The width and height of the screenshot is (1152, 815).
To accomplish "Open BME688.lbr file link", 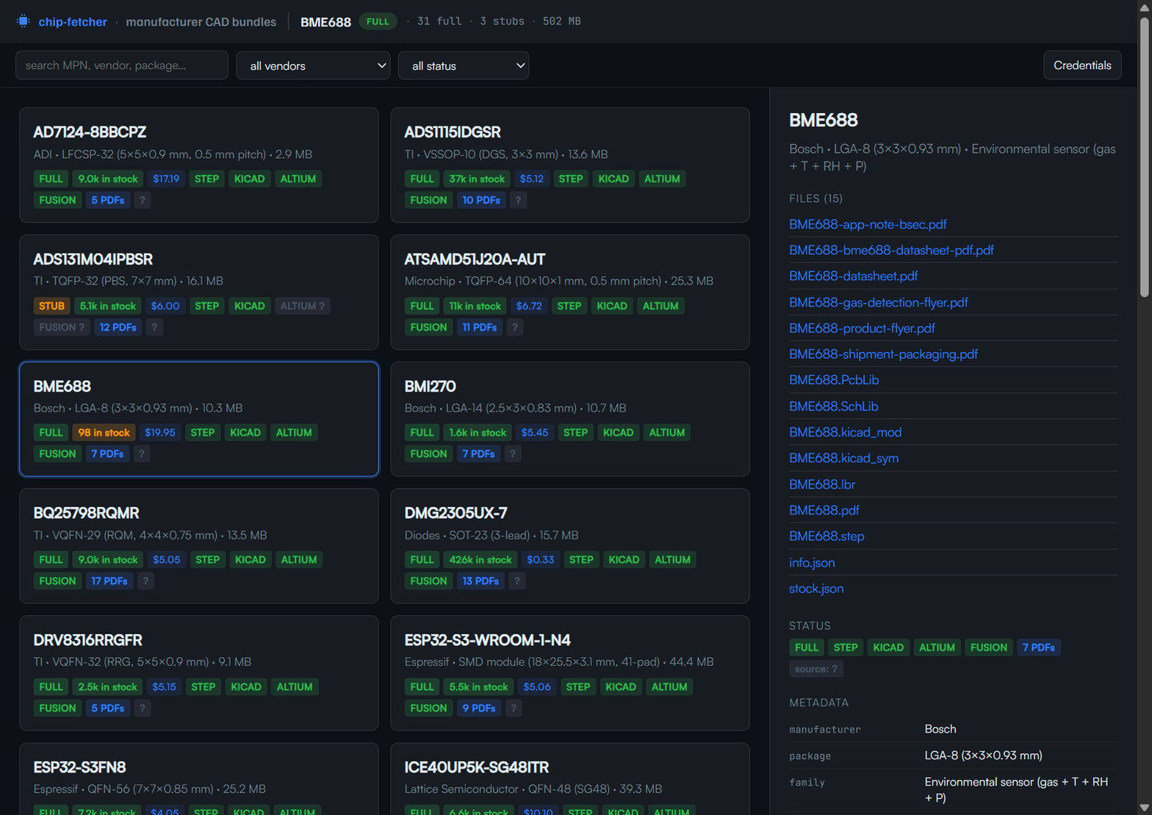I will (822, 484).
